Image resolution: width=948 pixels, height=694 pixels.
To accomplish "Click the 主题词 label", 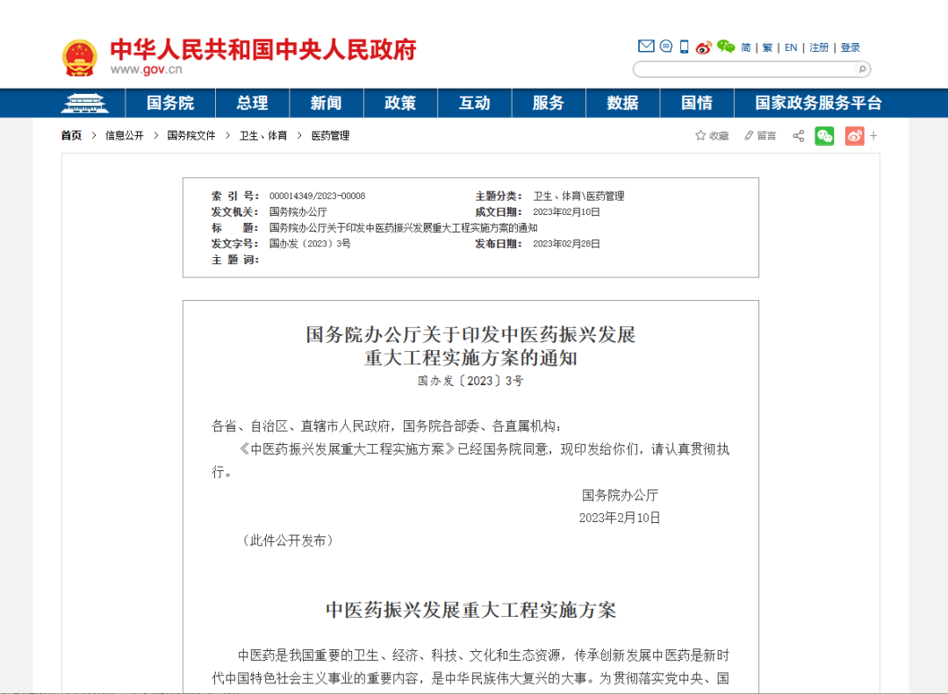I will point(235,260).
